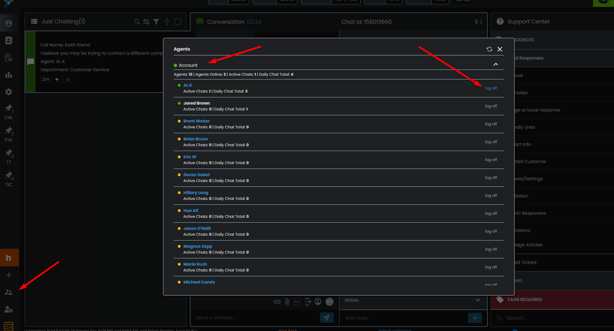Expand the Notes dropdown chevron
The width and height of the screenshot is (614, 331).
[x=478, y=300]
